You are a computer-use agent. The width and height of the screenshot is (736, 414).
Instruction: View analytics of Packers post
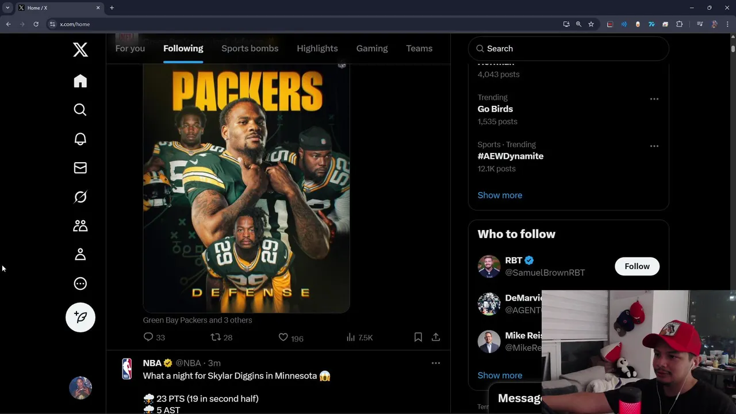point(359,338)
